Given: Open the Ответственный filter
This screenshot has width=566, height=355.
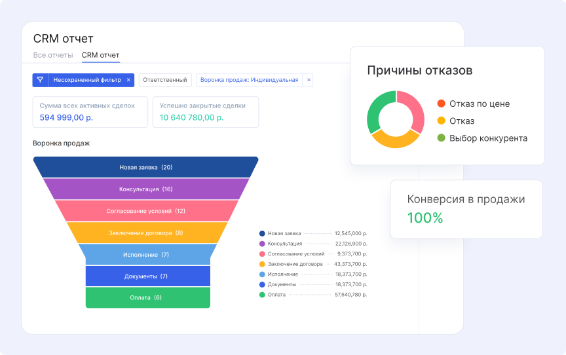Looking at the screenshot, I should tap(165, 80).
